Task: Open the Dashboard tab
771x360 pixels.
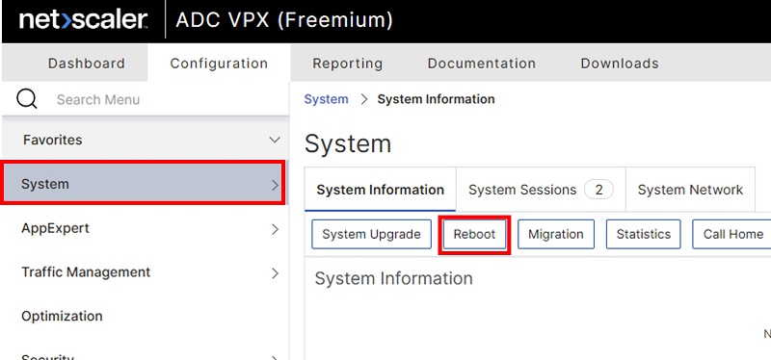Action: tap(87, 64)
